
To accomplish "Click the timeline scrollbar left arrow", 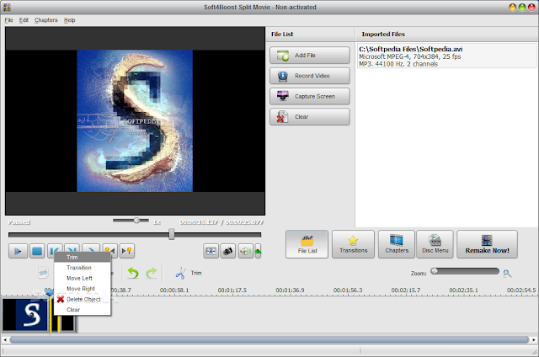I will pyautogui.click(x=5, y=340).
